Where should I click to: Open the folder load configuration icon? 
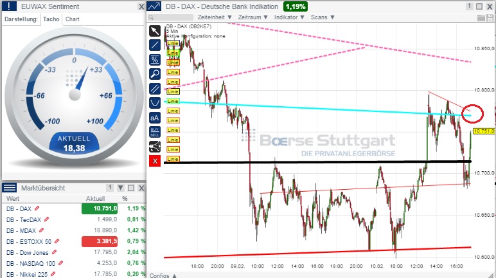[x=481, y=17]
